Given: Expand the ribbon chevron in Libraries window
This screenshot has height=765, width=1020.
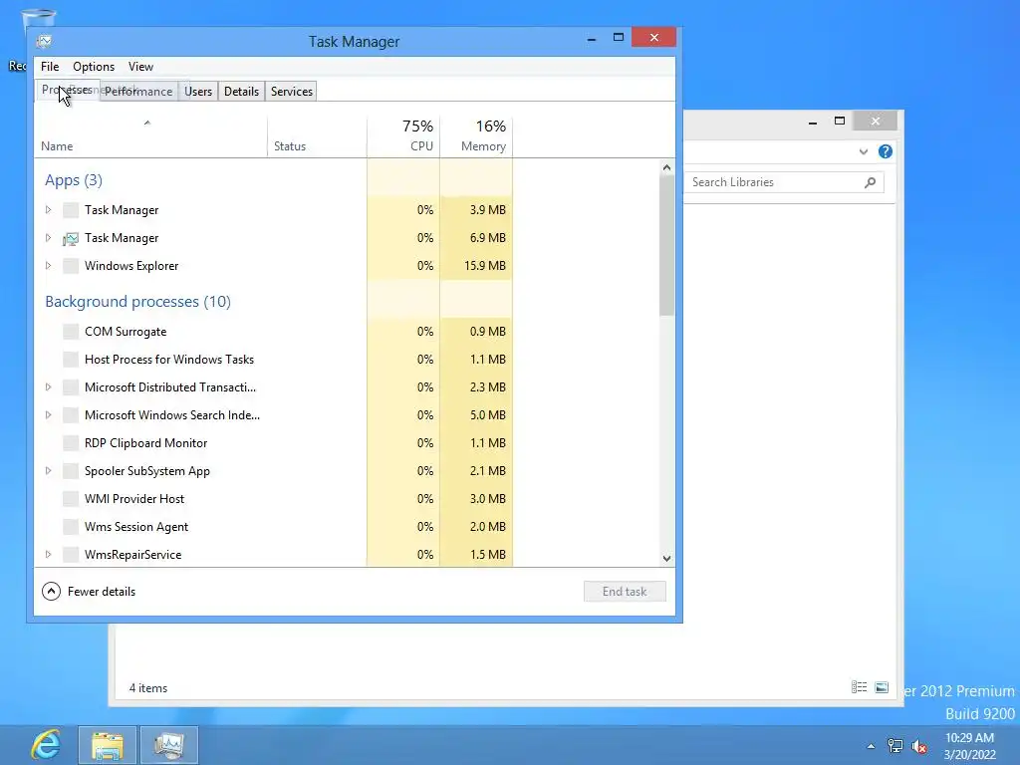Looking at the screenshot, I should 864,151.
